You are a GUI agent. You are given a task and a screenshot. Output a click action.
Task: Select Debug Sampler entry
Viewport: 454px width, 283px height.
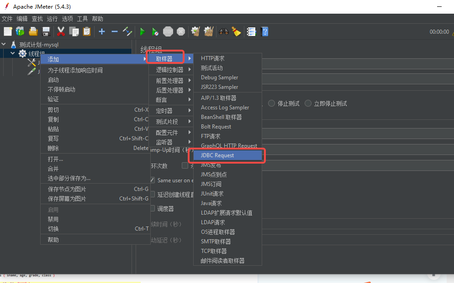(227, 77)
